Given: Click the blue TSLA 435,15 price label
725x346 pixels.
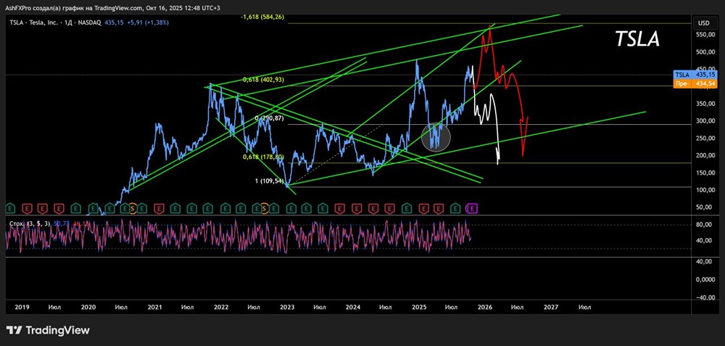Looking at the screenshot, I should (x=695, y=75).
